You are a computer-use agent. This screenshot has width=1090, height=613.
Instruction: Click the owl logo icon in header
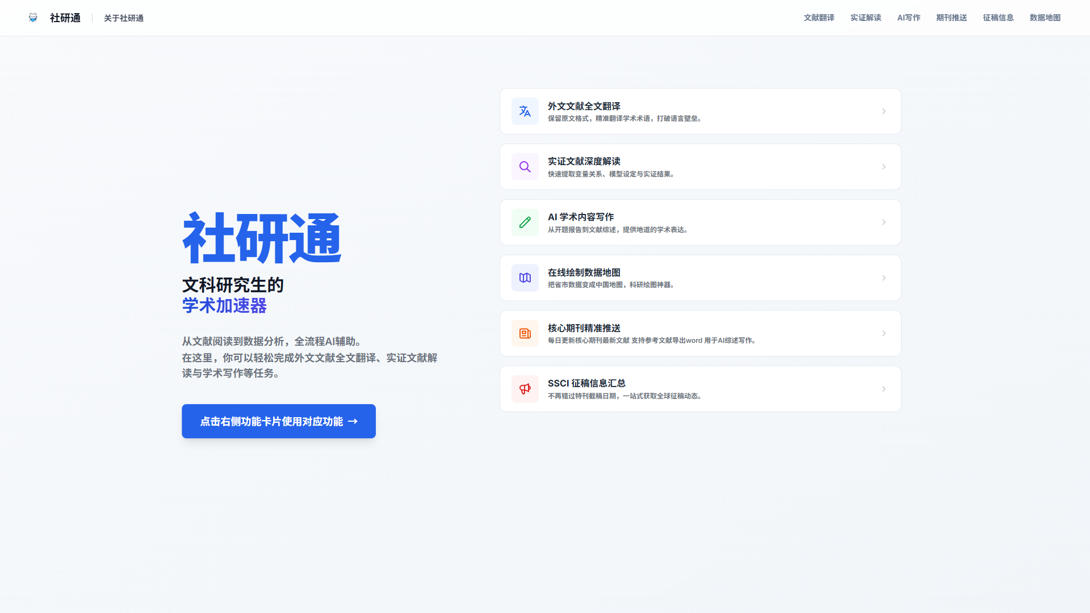(x=33, y=18)
